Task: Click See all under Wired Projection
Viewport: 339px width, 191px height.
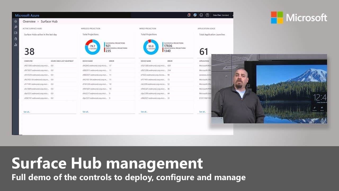Action: [x=144, y=112]
